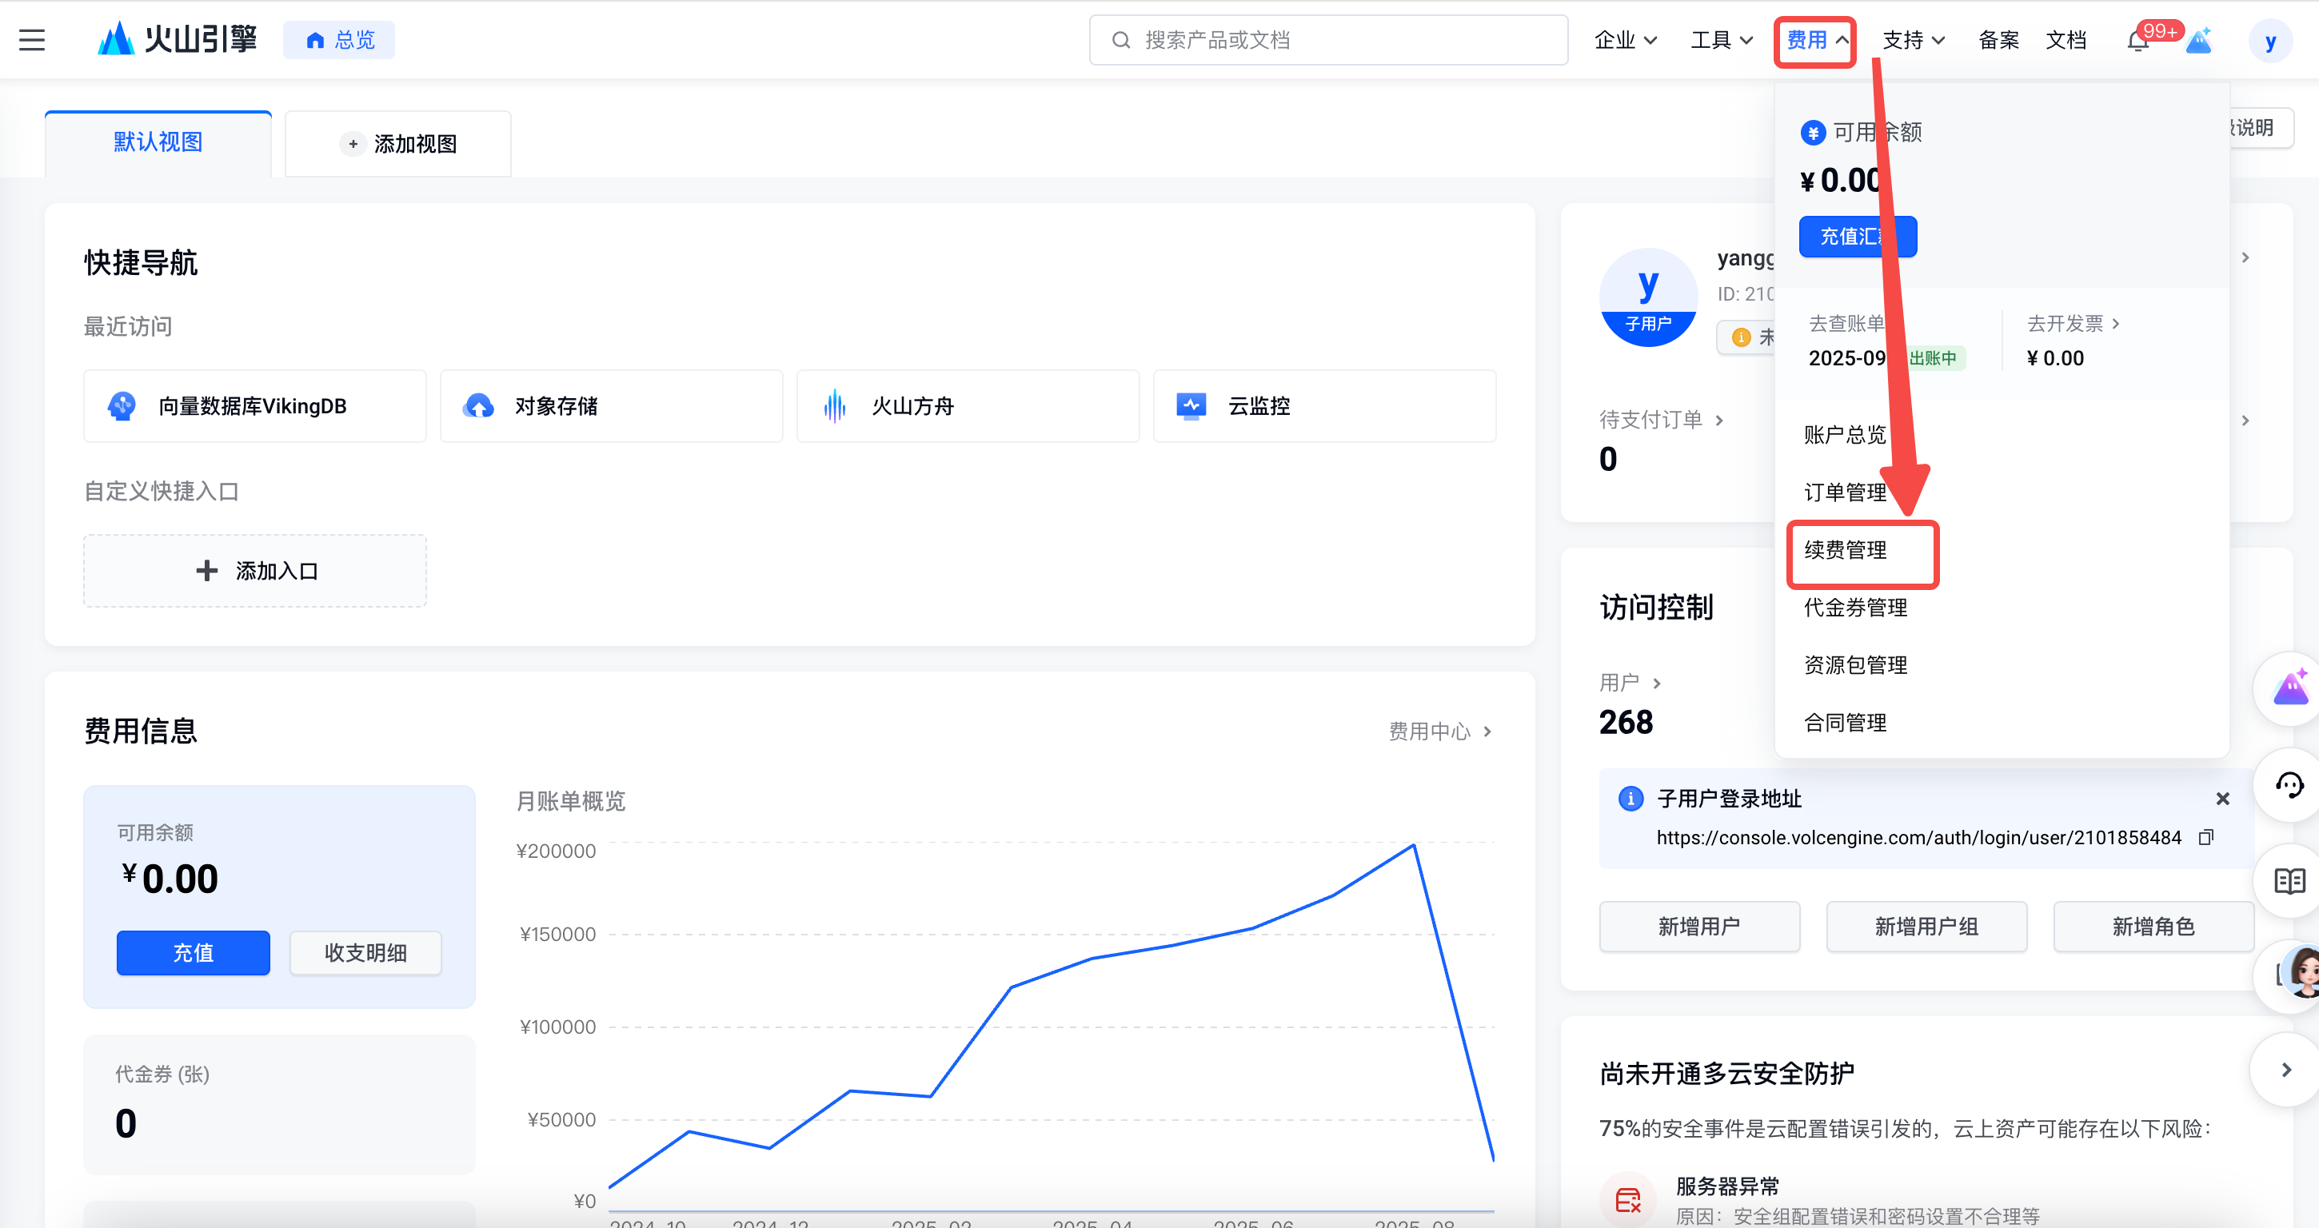
Task: Click the notification bell icon
Action: [2138, 41]
